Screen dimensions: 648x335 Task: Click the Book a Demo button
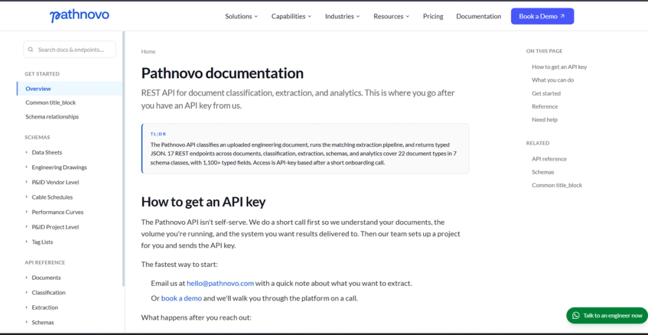[542, 16]
